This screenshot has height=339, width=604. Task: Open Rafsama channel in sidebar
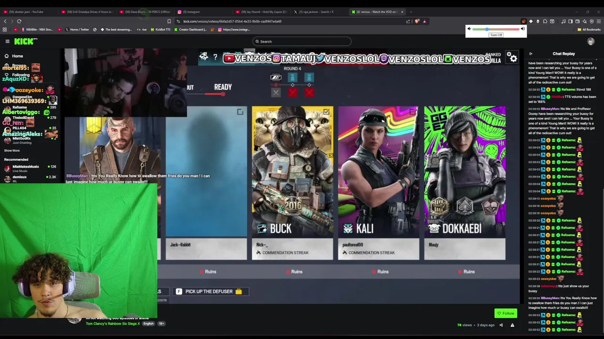30,108
